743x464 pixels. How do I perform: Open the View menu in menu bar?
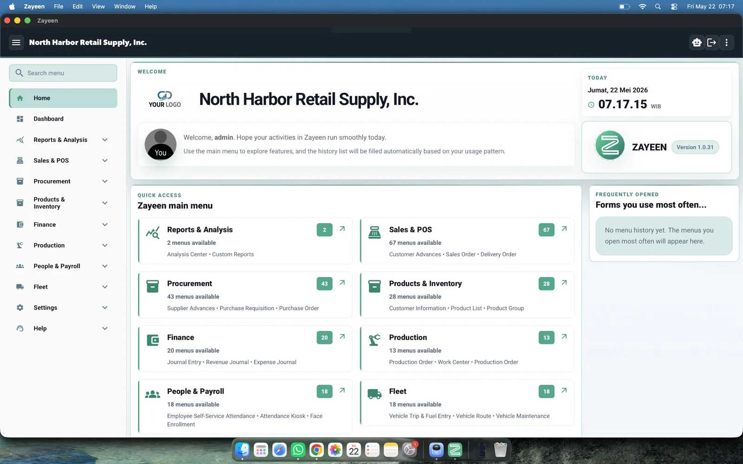(x=98, y=6)
